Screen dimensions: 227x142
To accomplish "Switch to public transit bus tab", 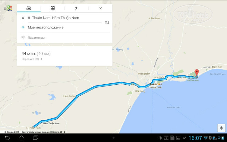I will point(53,8).
